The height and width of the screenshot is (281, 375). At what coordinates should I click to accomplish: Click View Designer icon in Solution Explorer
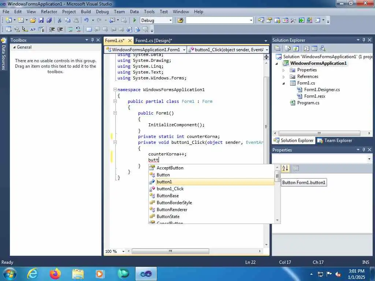coord(314,49)
